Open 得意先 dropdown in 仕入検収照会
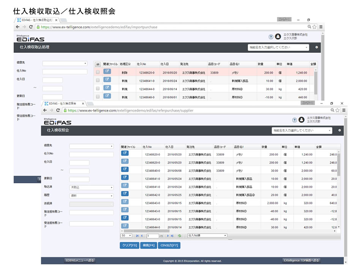The height and width of the screenshot is (270, 359). click(91, 146)
